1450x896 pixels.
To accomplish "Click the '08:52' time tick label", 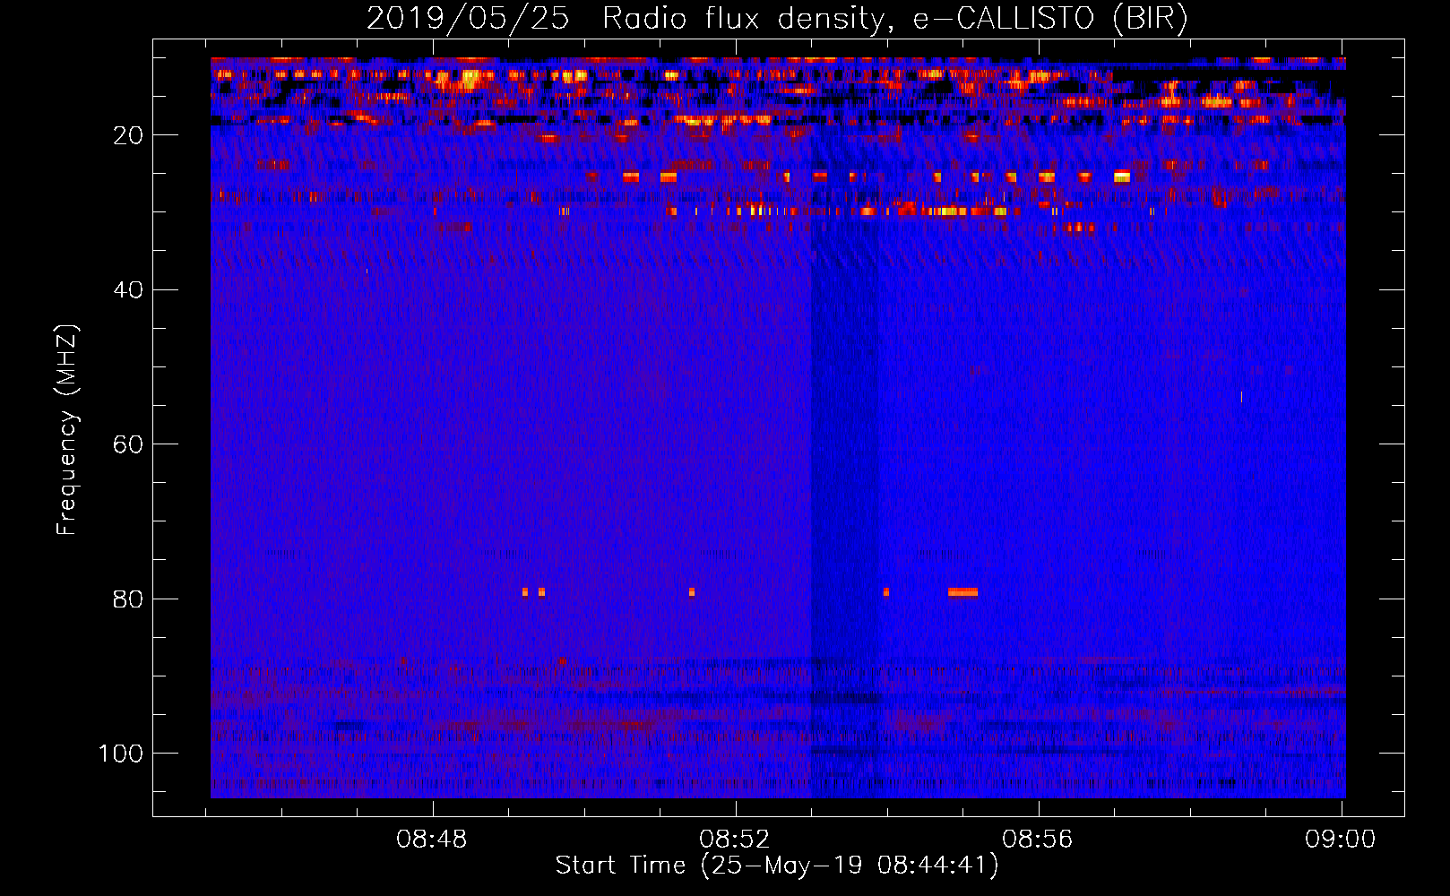I will tap(735, 840).
